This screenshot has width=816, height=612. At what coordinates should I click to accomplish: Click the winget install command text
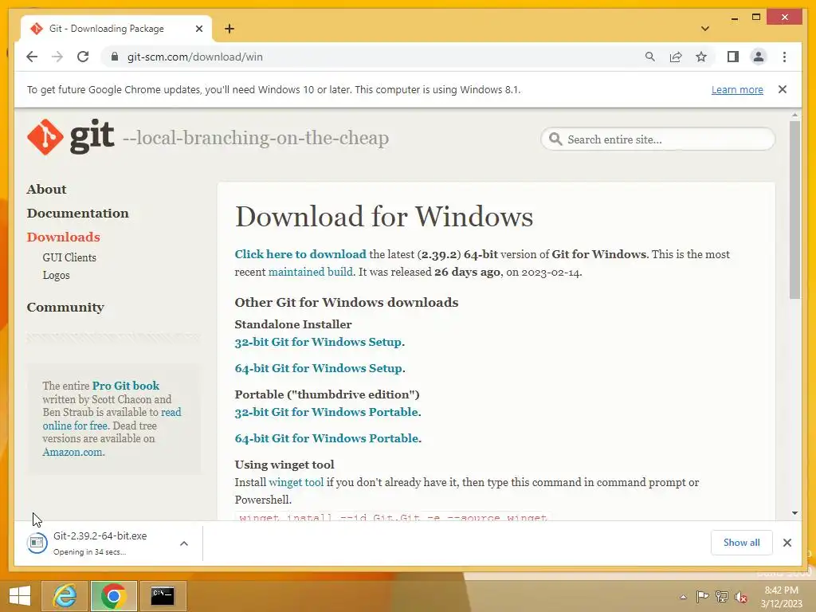[393, 517]
